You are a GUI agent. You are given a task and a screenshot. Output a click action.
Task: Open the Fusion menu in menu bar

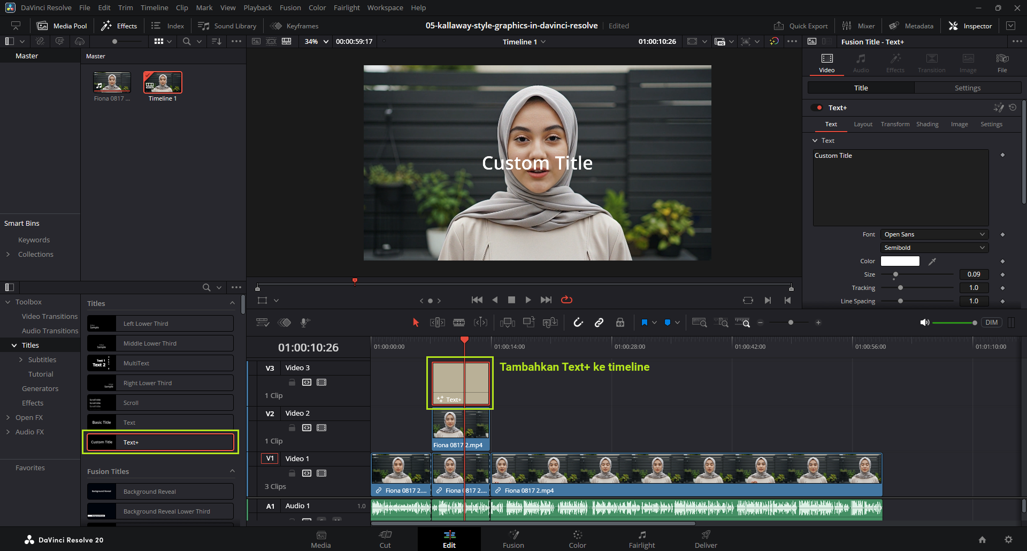[x=290, y=7]
